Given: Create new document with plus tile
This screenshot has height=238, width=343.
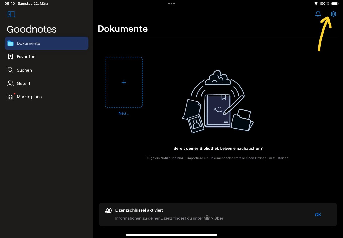Looking at the screenshot, I should coord(124,82).
